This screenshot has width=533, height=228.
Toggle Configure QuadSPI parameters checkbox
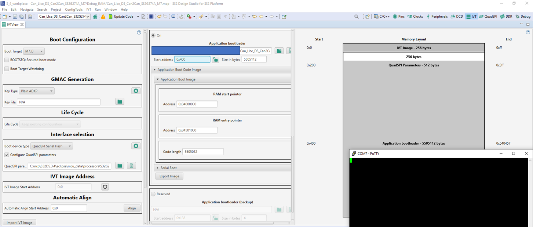7,155
